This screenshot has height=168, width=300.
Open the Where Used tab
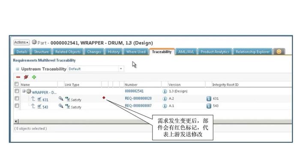coord(136,52)
